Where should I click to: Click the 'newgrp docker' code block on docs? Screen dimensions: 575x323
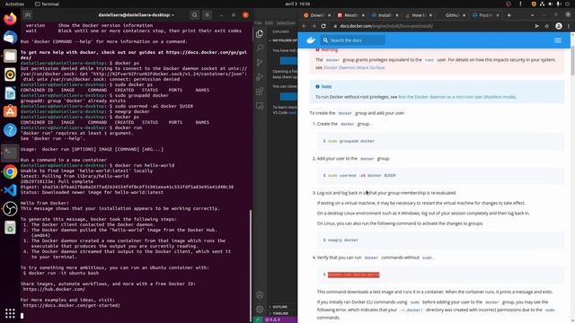coord(440,240)
